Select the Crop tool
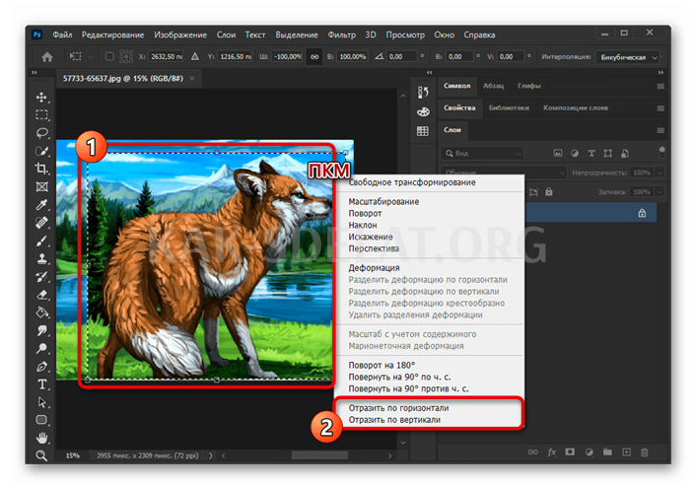Screen dimensions: 696x489 (x=41, y=169)
